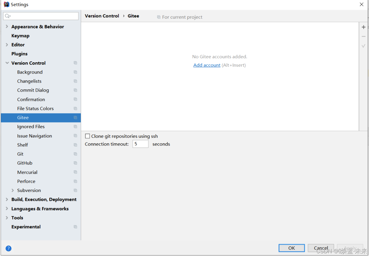
Task: Select the Experimental settings item
Action: [26, 227]
